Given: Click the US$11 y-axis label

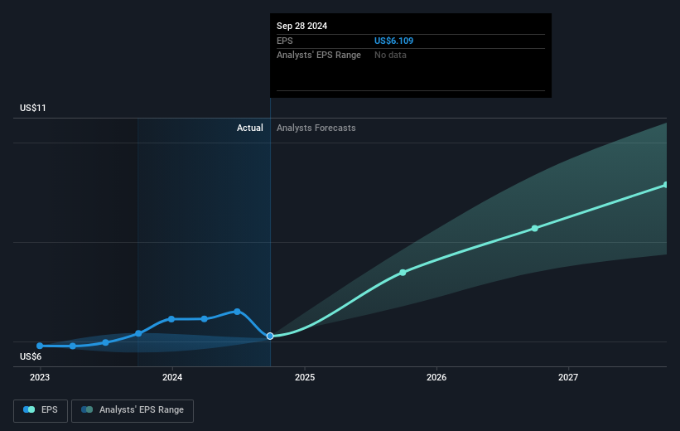Looking at the screenshot, I should (x=33, y=108).
